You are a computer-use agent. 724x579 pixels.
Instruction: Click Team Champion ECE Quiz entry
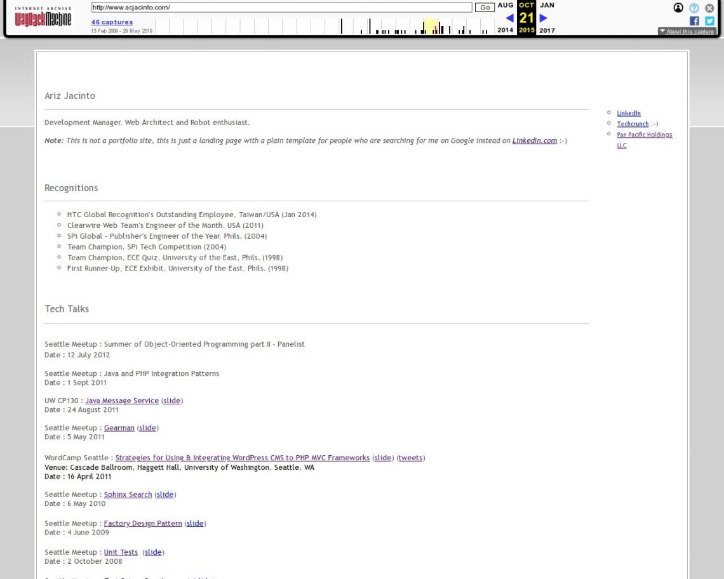[175, 258]
